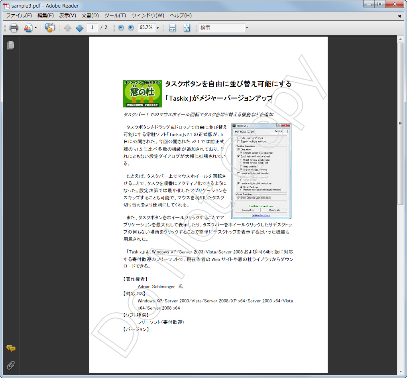407x378 pixels.
Task: Go to previous page arrow
Action: [x=67, y=28]
